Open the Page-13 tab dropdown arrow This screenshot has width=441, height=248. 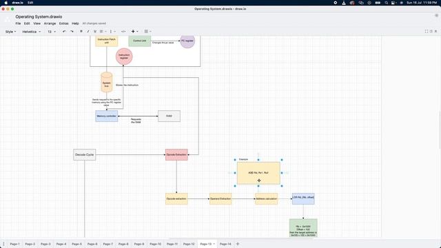tap(214, 244)
